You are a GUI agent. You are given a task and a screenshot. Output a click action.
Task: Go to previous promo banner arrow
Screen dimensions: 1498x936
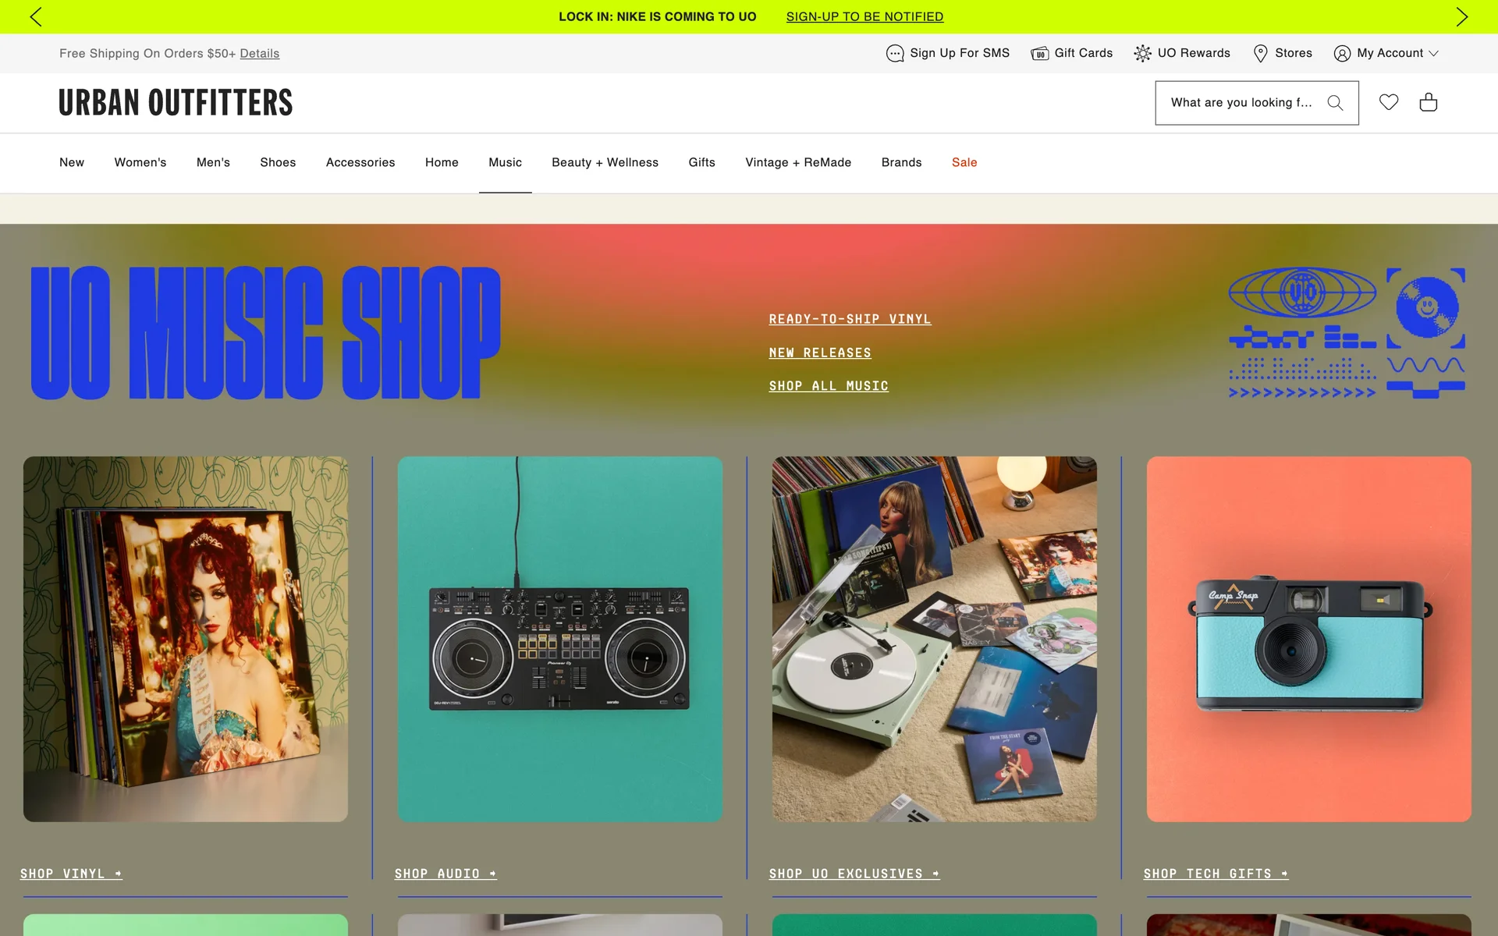tap(36, 16)
